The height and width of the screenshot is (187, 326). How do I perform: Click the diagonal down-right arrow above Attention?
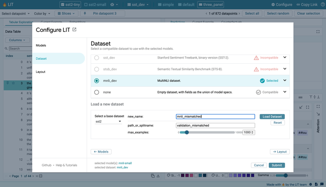[318, 114]
